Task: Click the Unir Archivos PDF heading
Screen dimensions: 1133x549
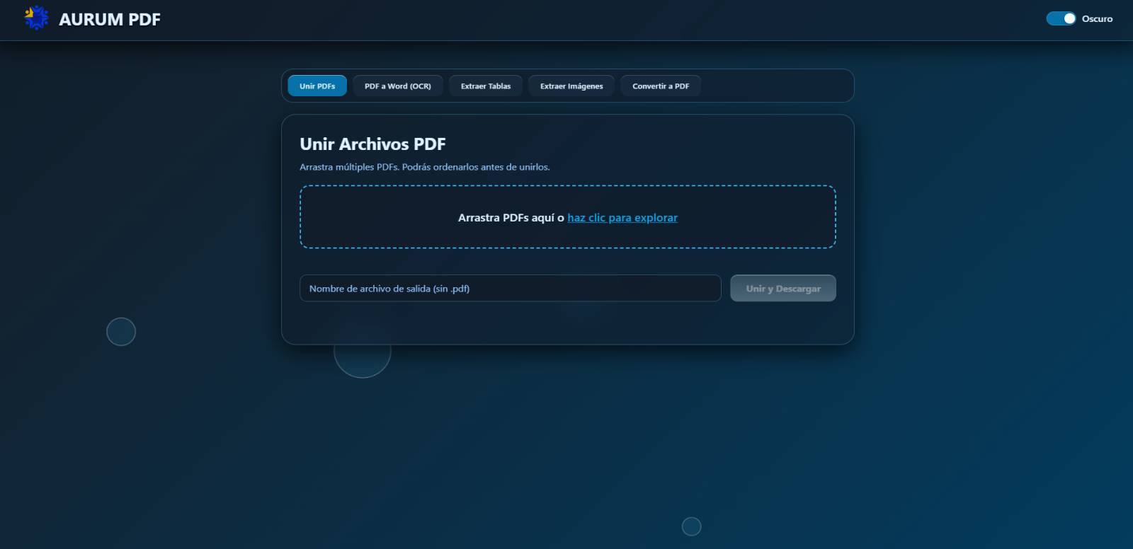Action: point(372,144)
